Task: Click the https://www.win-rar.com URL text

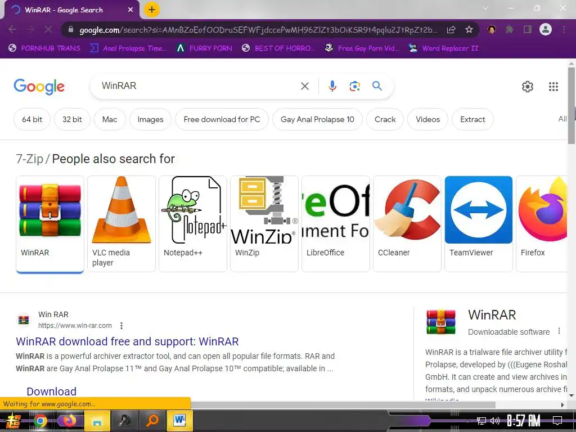Action: point(75,326)
